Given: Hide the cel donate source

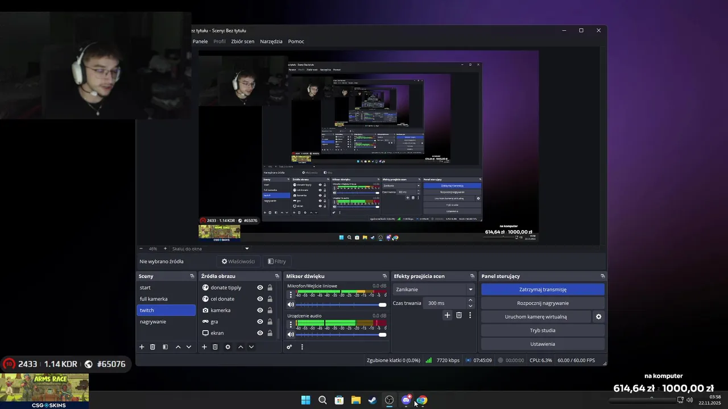Looking at the screenshot, I should click(260, 299).
